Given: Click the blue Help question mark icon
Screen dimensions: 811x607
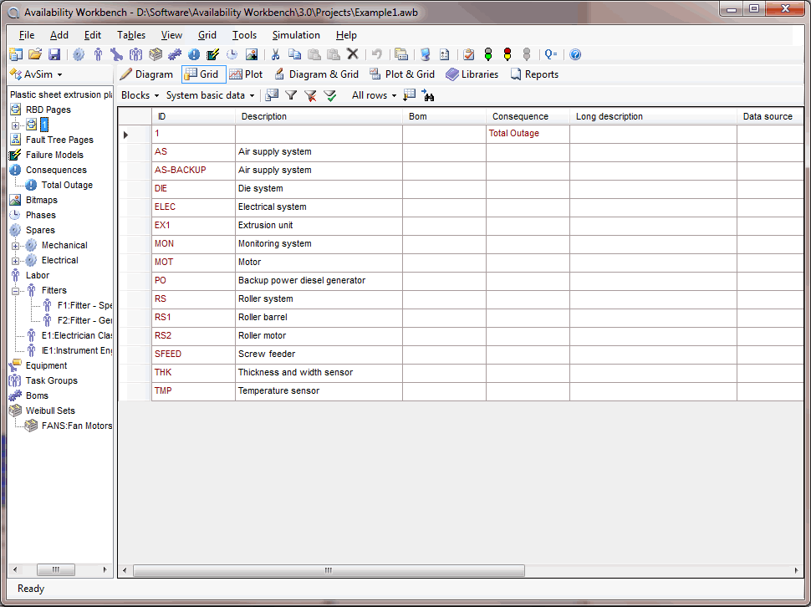Looking at the screenshot, I should [575, 54].
